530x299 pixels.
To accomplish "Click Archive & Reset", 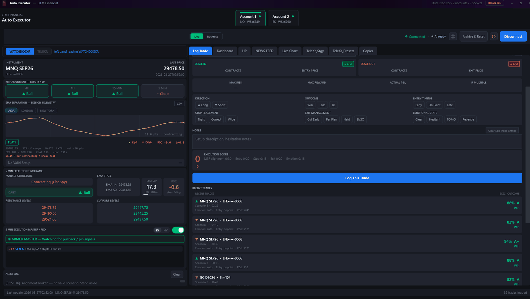I will tap(473, 36).
